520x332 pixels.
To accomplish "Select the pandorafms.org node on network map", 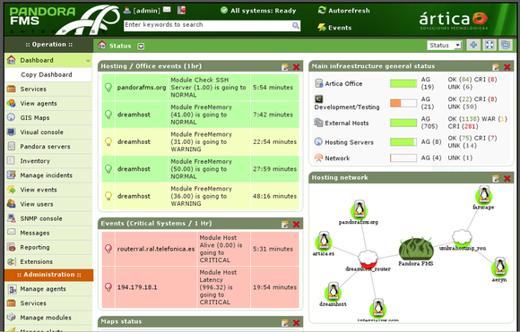I will pos(359,210).
